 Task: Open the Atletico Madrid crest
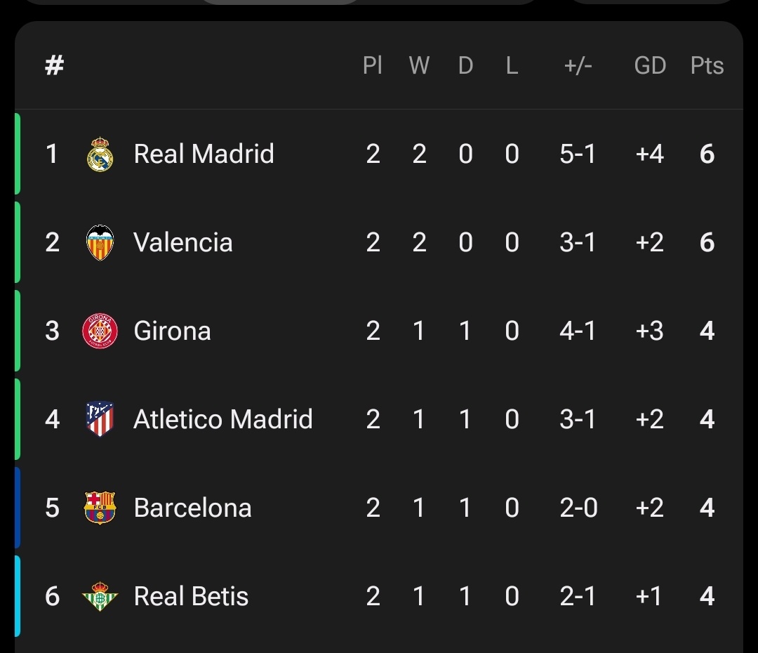pos(100,419)
